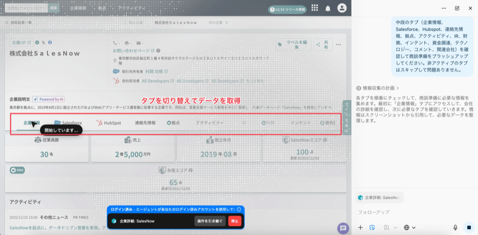478x235 pixels.
Task: Click the info icon on login banner
Action: tap(239, 209)
